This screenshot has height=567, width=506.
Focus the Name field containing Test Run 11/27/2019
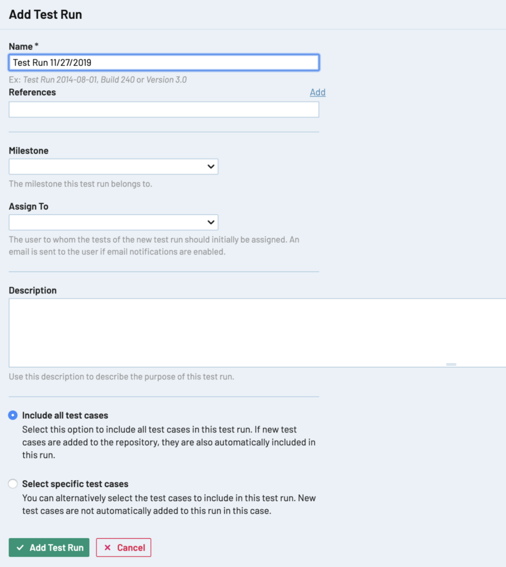pyautogui.click(x=164, y=63)
